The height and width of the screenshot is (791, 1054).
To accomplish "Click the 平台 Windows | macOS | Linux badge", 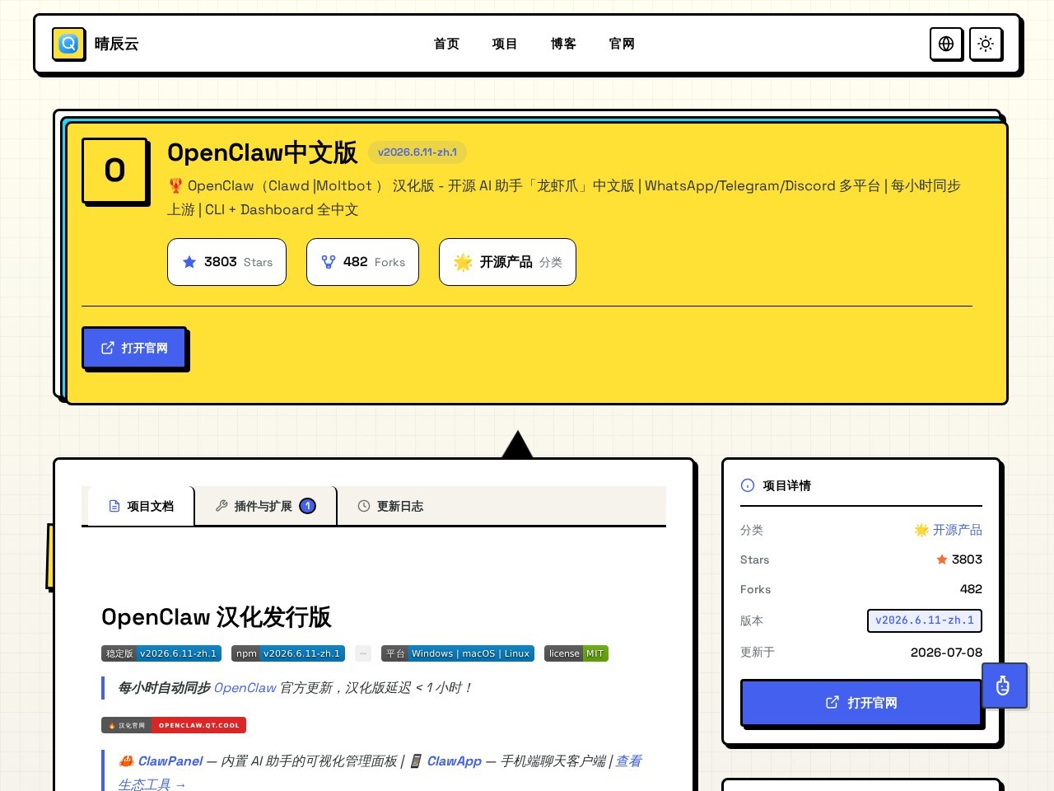I will tap(458, 653).
